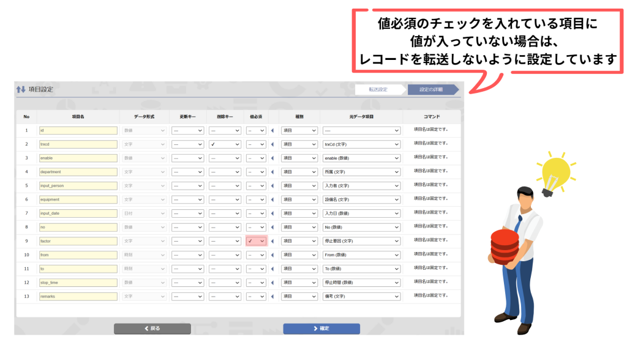This screenshot has height=337, width=627.
Task: Click the blue triangle arrow in remarks row
Action: coord(272,297)
